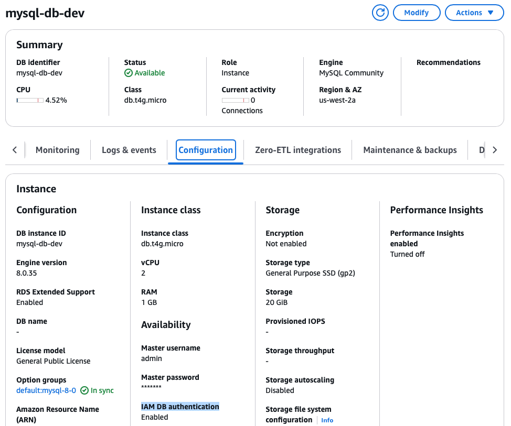Screen dimensions: 511x426
Task: Switch to the Monitoring tab
Action: point(58,150)
